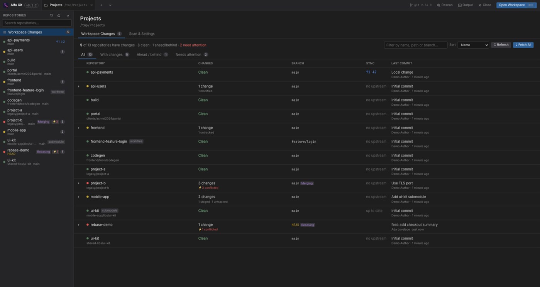Click the worktree badge in frontend-feature-login table row
Image resolution: width=540 pixels, height=287 pixels.
[136, 142]
